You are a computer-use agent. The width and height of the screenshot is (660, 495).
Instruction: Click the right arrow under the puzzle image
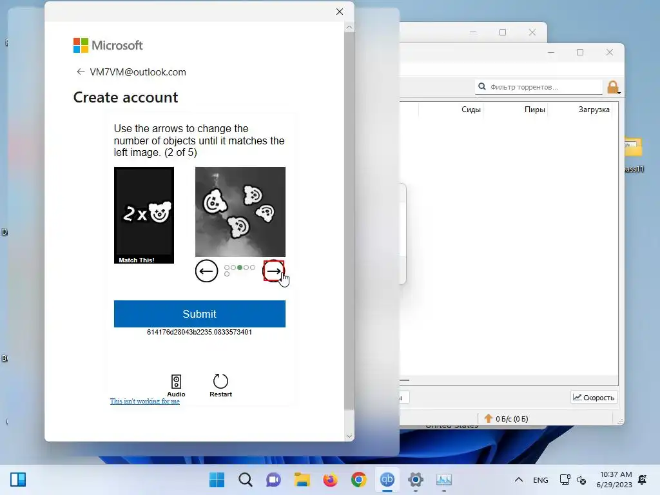pos(273,271)
